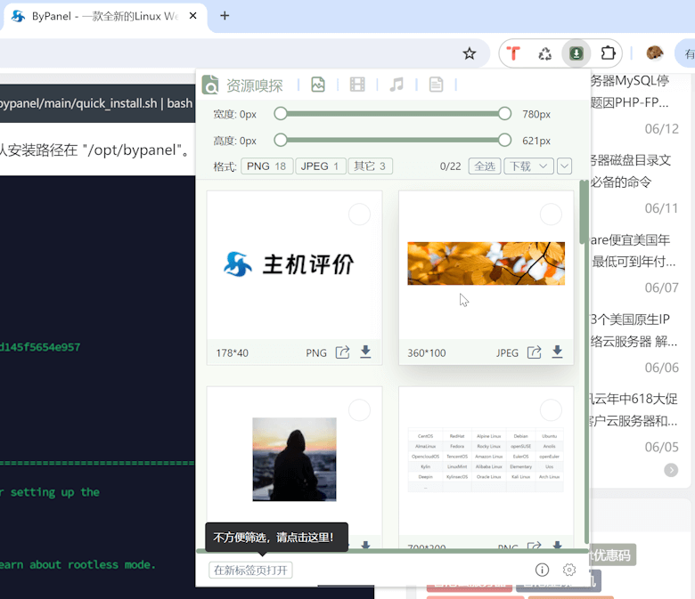Download the 360*100 JPEG image
This screenshot has width=695, height=599.
click(557, 352)
